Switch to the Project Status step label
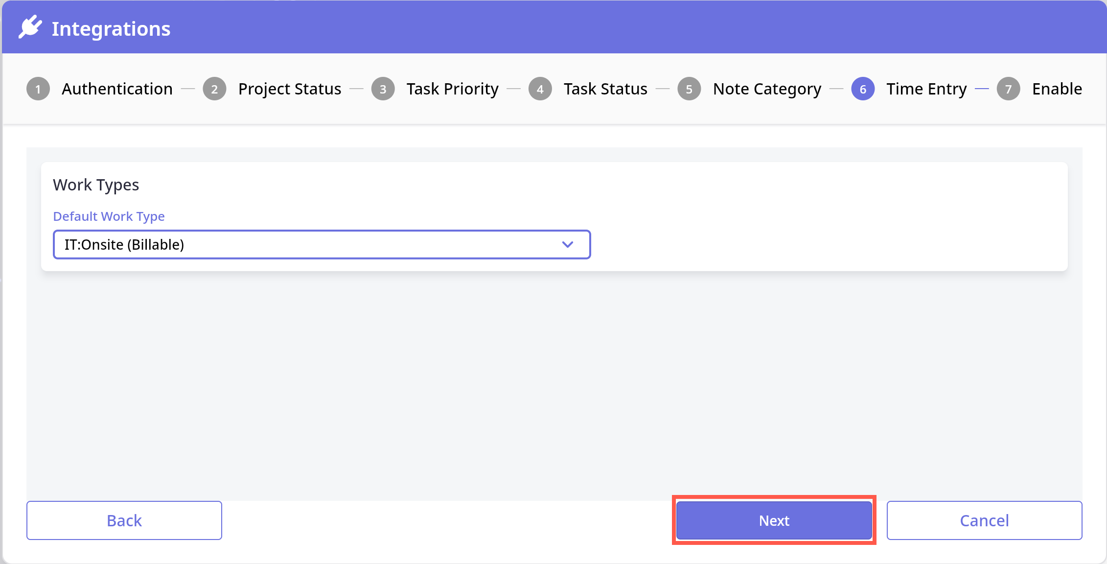The width and height of the screenshot is (1107, 564). (x=290, y=89)
